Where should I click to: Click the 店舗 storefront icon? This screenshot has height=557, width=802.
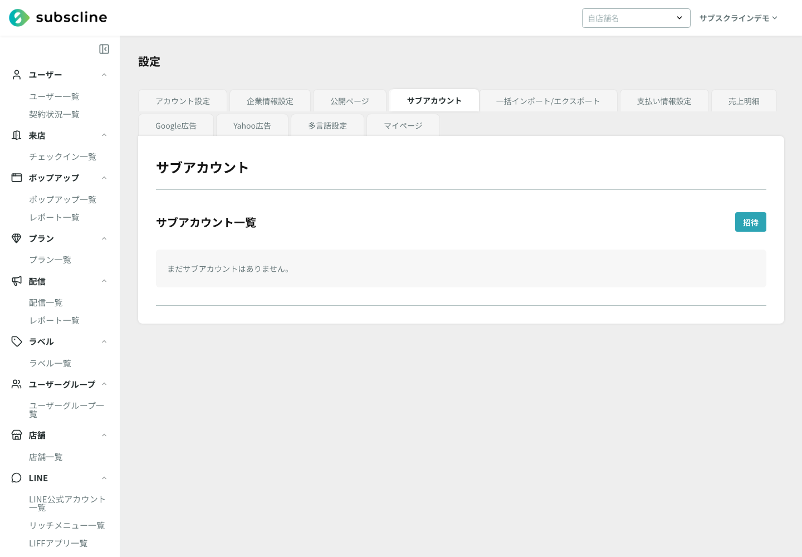tap(17, 435)
